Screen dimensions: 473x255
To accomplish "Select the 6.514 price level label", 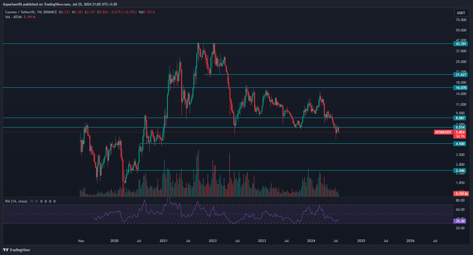I will point(460,127).
